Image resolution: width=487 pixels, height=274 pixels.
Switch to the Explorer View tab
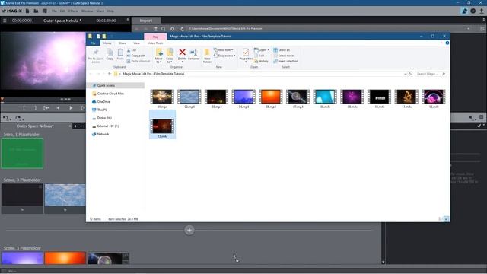(136, 43)
